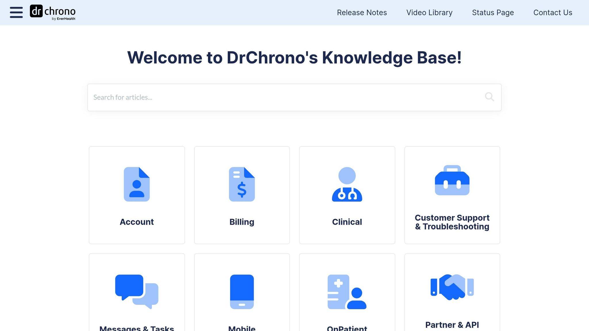Click the OnPatient medical record icon
The image size is (589, 331).
pyautogui.click(x=347, y=292)
